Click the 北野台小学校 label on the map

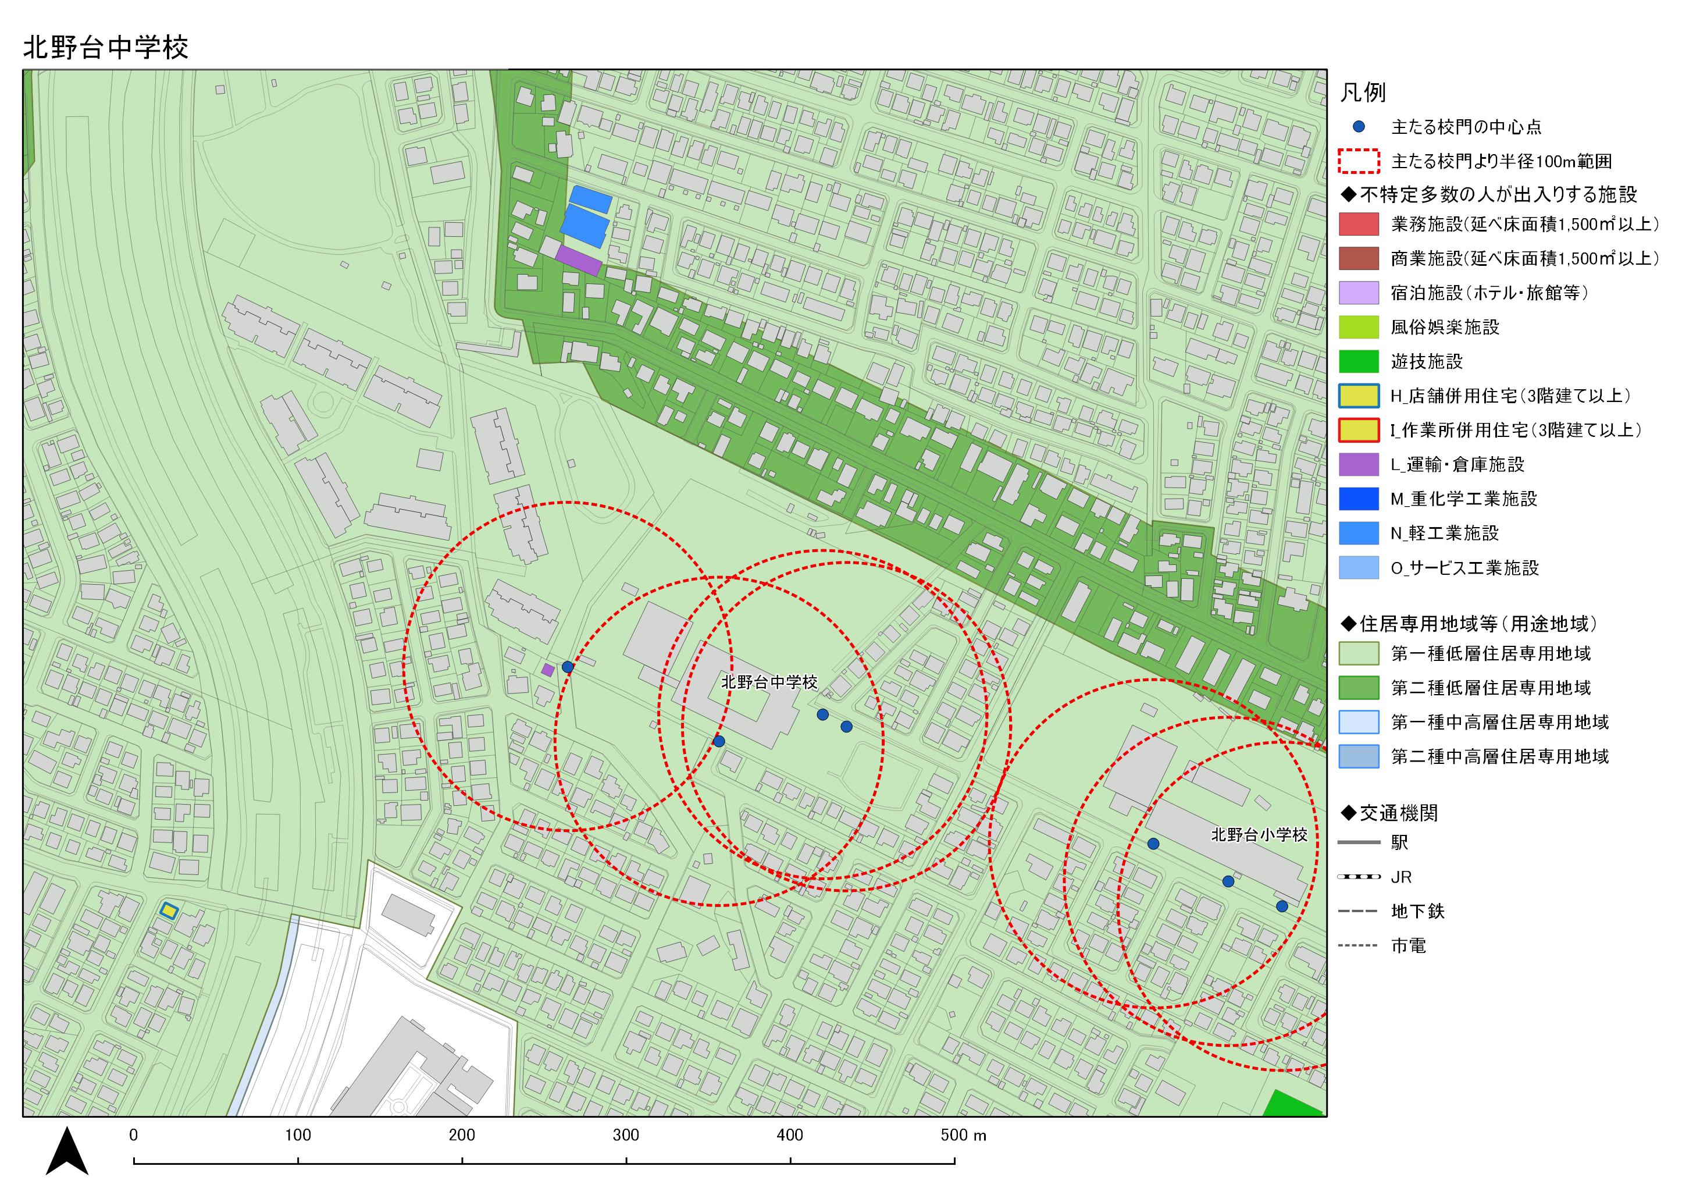(x=1260, y=835)
